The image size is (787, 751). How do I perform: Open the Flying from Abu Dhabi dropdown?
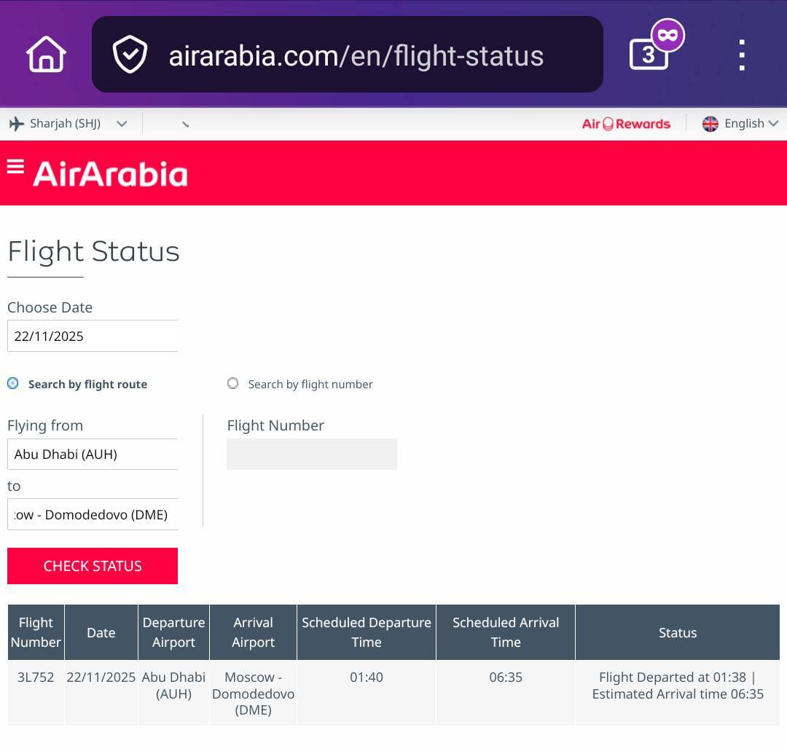click(93, 454)
